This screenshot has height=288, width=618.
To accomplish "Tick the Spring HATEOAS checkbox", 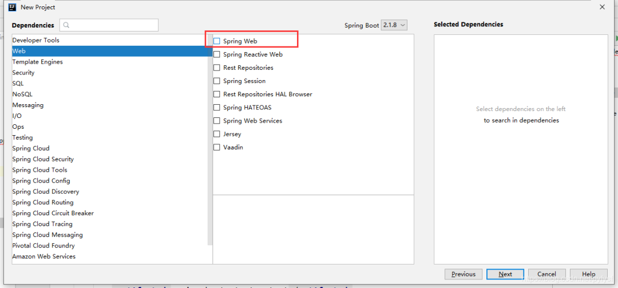I will 217,107.
